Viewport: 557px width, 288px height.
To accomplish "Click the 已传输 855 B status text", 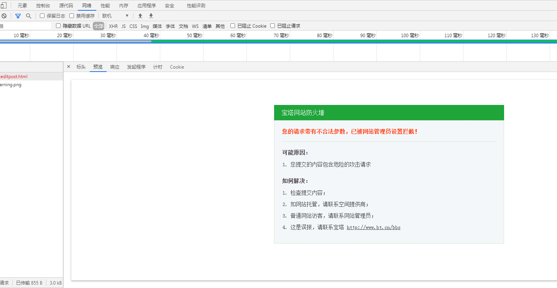I will click(x=29, y=283).
